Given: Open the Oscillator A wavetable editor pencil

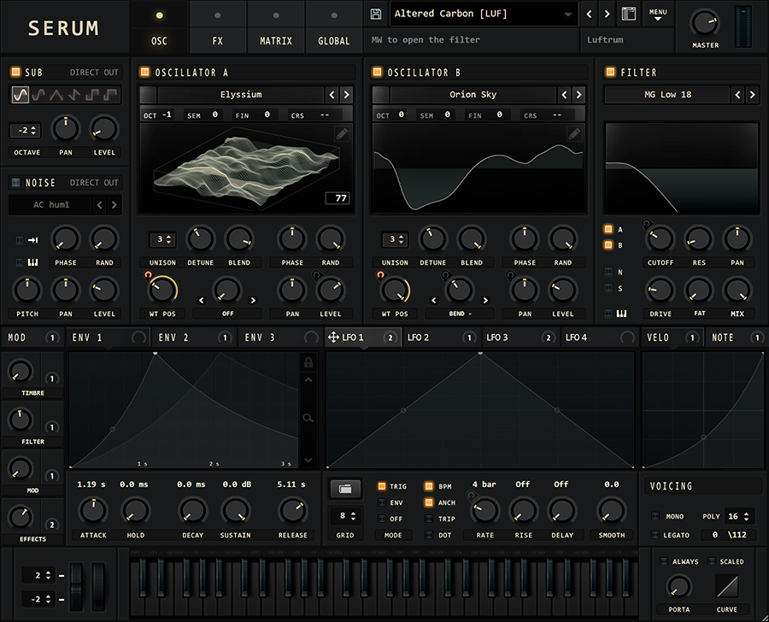Looking at the screenshot, I should tap(342, 133).
